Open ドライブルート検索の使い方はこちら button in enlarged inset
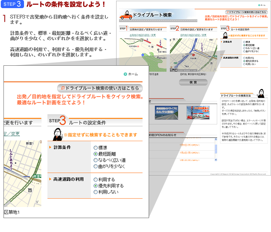Image resolution: width=271 pixels, height=232 pixels. click(100, 88)
